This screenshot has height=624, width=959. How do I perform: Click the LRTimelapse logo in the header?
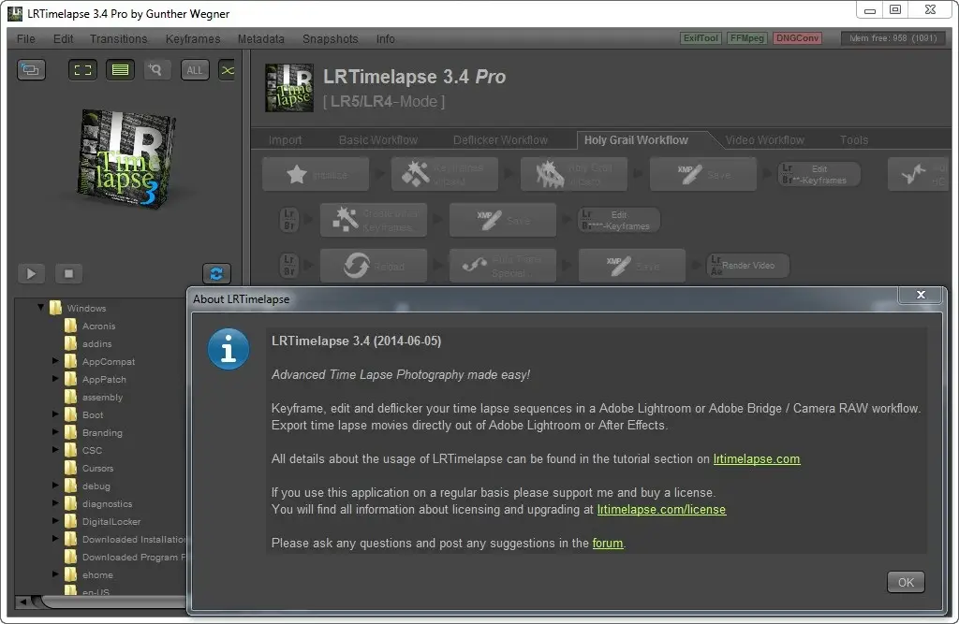click(x=288, y=87)
